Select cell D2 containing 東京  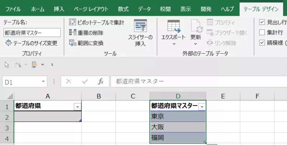click(178, 117)
